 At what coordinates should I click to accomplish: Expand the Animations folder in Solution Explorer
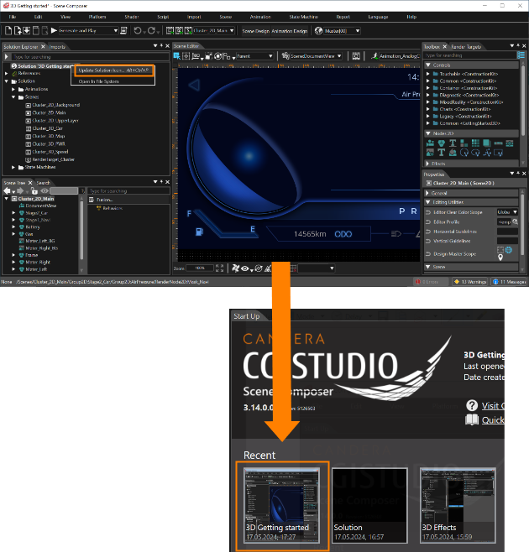[13, 89]
